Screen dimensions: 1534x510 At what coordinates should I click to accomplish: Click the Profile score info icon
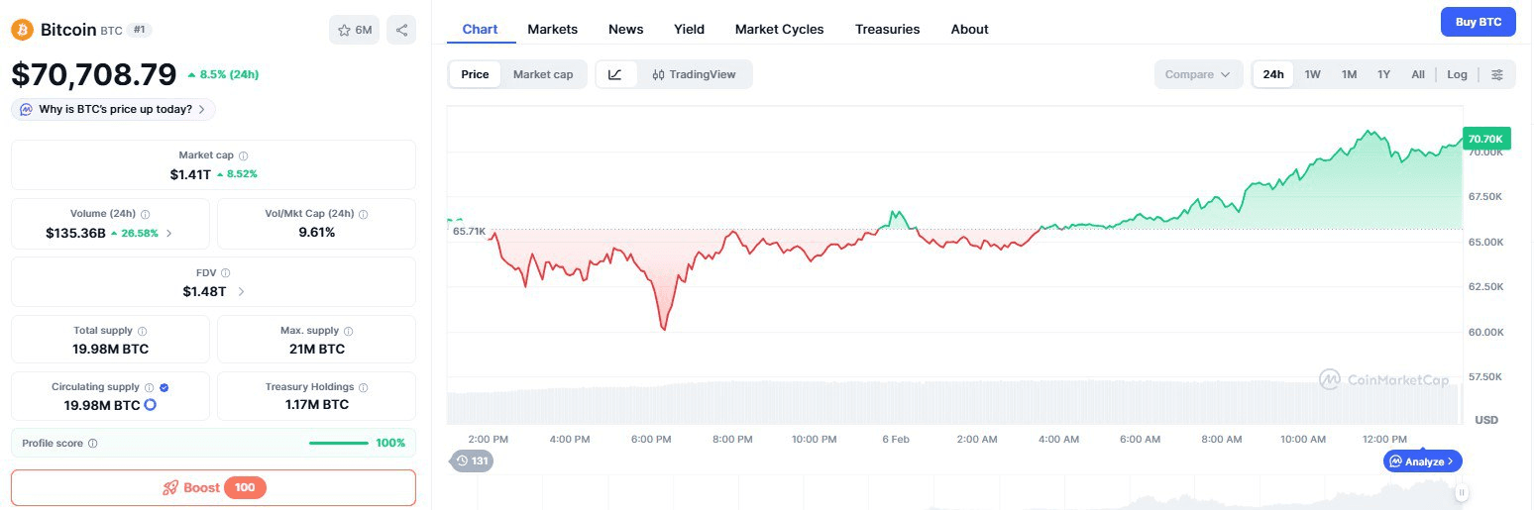tap(93, 444)
